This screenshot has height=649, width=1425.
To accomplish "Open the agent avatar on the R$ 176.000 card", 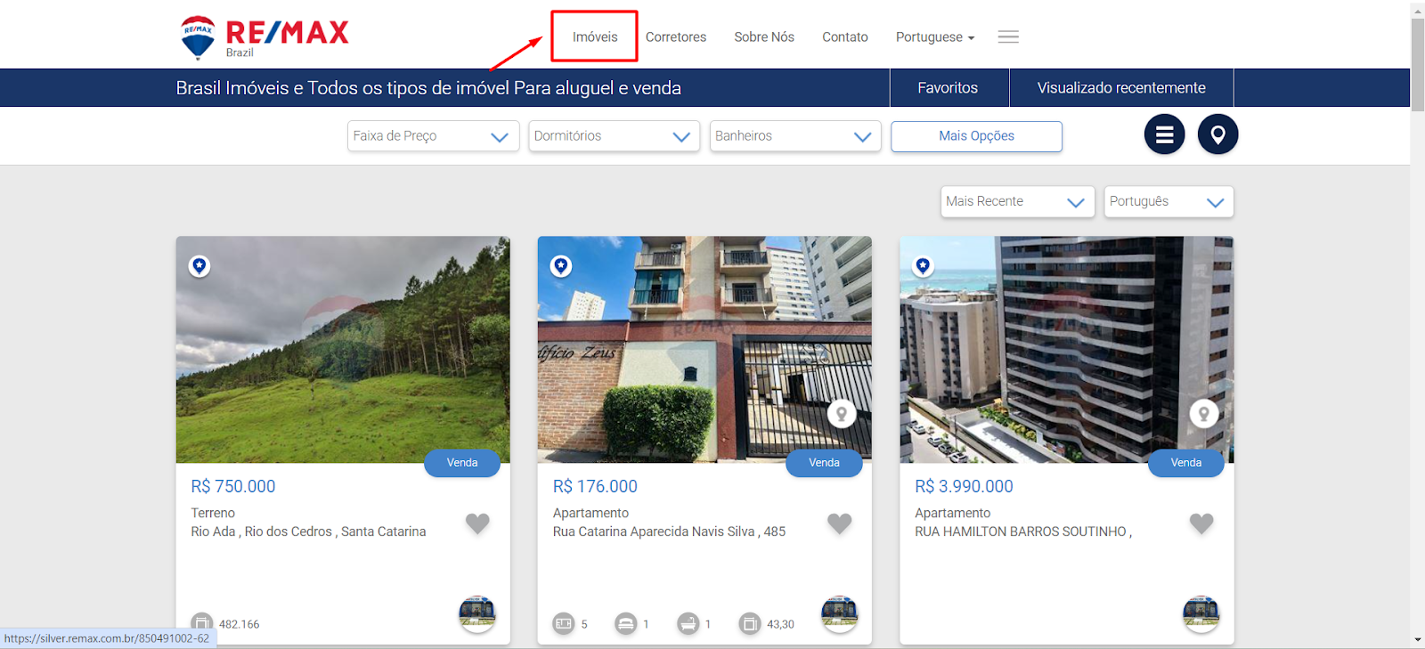I will click(839, 614).
